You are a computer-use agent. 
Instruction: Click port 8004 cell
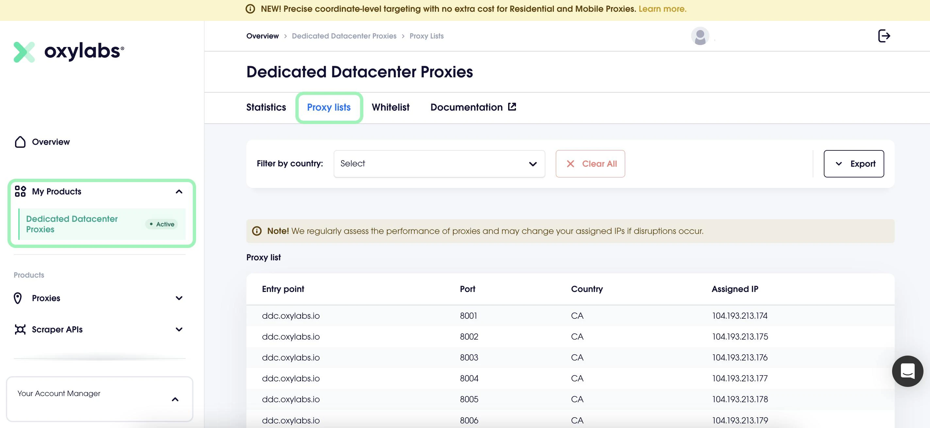(469, 378)
